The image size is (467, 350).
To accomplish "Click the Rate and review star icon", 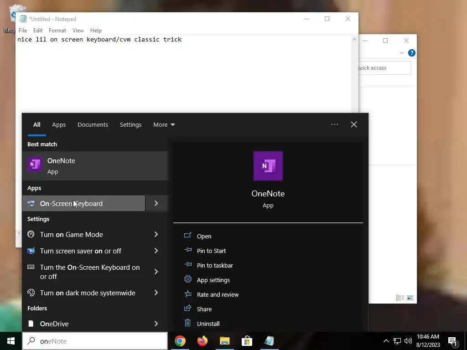I will 187,294.
